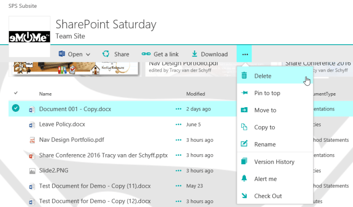Viewport: 353px width, 207px height.
Task: Sort by the Modified column header
Action: coord(195,94)
